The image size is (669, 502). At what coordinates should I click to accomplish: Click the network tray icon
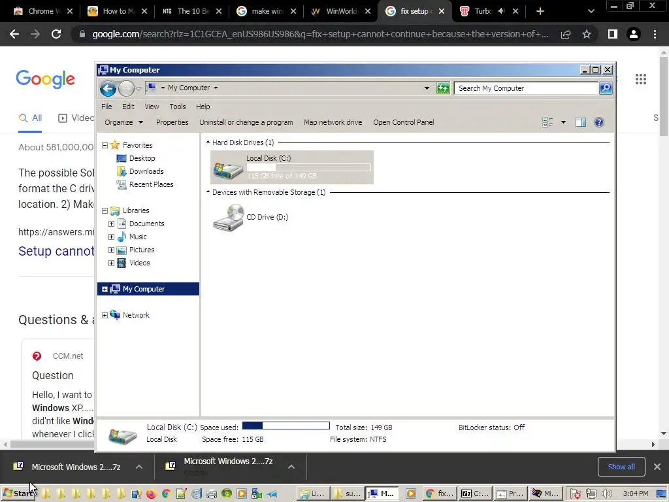(591, 494)
